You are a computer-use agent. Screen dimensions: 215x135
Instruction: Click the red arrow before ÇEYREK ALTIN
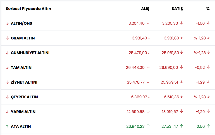[7, 97]
